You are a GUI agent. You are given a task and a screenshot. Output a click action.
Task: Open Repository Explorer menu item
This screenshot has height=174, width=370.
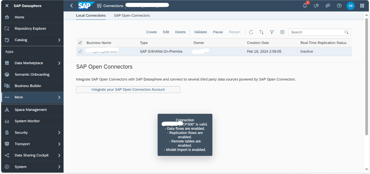point(30,29)
